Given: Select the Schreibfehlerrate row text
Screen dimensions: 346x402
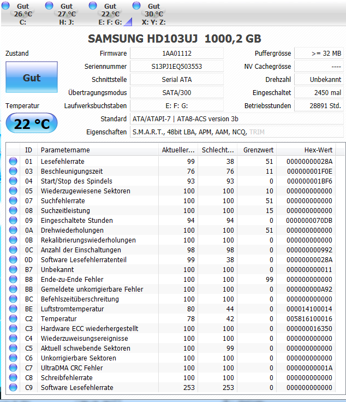Looking at the screenshot, I should (x=67, y=377).
